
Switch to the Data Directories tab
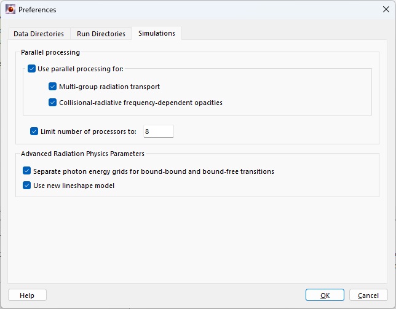click(39, 34)
